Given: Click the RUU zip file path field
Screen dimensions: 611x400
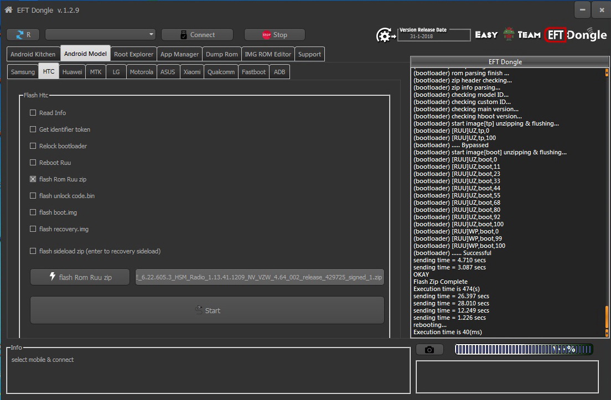Looking at the screenshot, I should click(260, 277).
